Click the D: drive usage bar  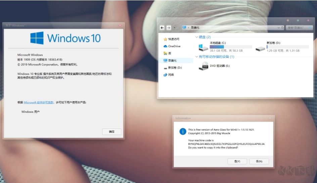coord(288,47)
